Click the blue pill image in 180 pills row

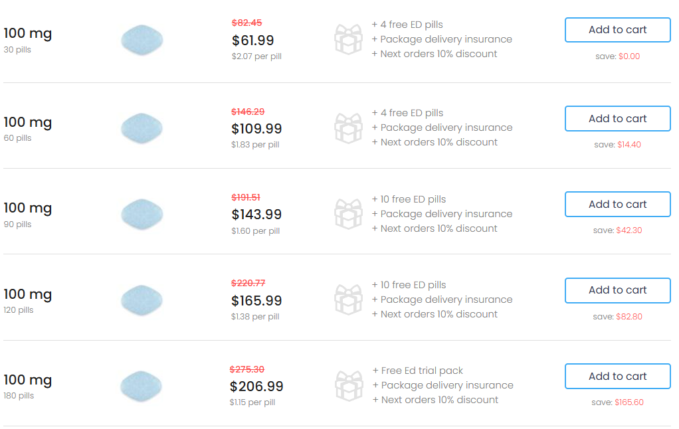pyautogui.click(x=142, y=385)
